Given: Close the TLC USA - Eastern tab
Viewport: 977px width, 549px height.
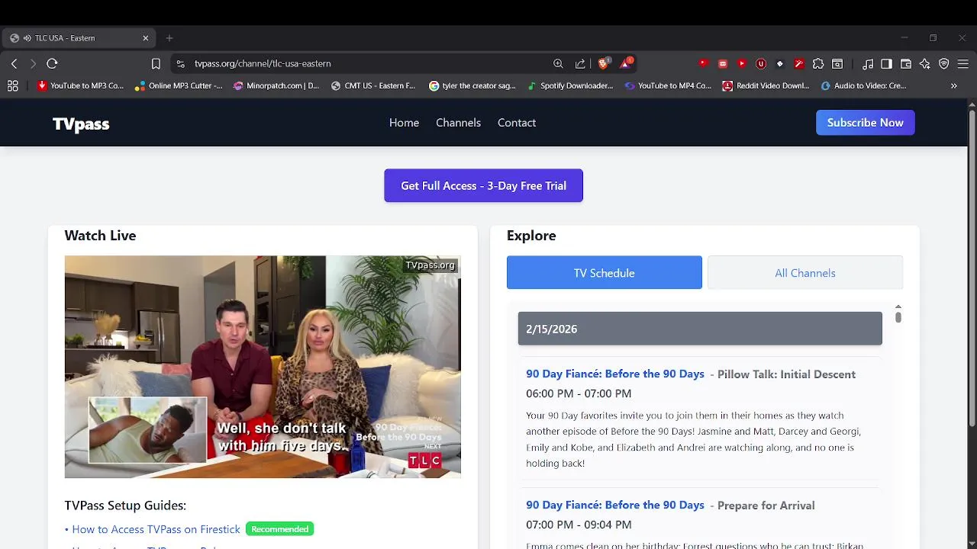Looking at the screenshot, I should pos(145,38).
